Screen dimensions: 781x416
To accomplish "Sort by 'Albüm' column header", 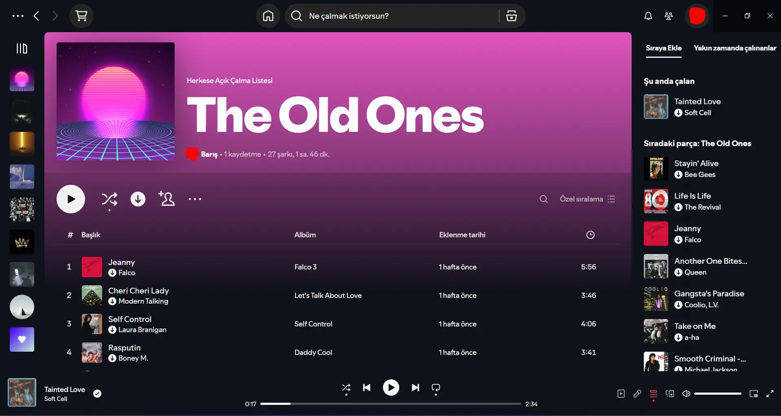I will pyautogui.click(x=305, y=235).
